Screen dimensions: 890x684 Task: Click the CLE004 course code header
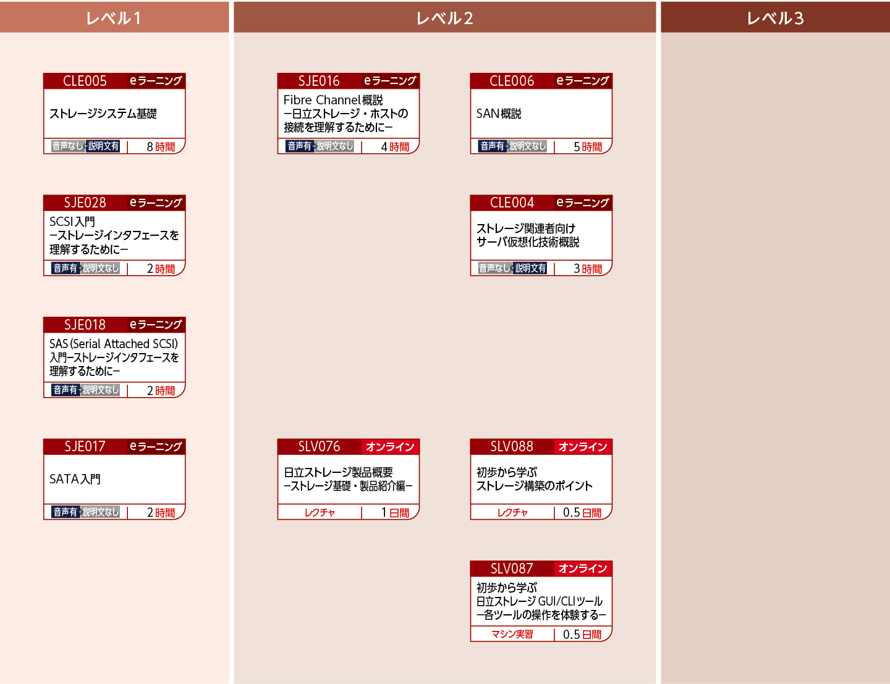(512, 202)
